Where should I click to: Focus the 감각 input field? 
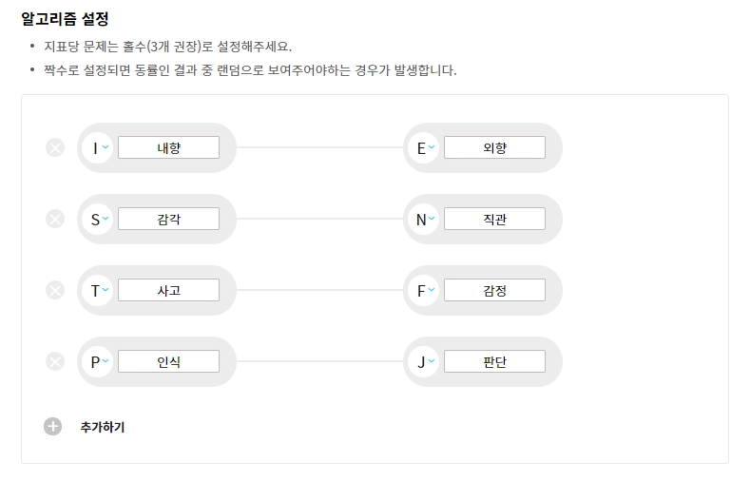coord(169,219)
